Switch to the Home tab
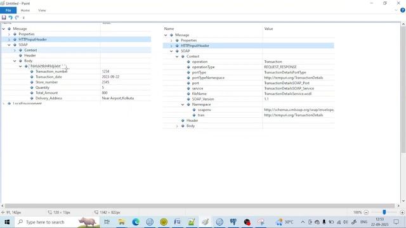The image size is (406, 228). point(25,10)
